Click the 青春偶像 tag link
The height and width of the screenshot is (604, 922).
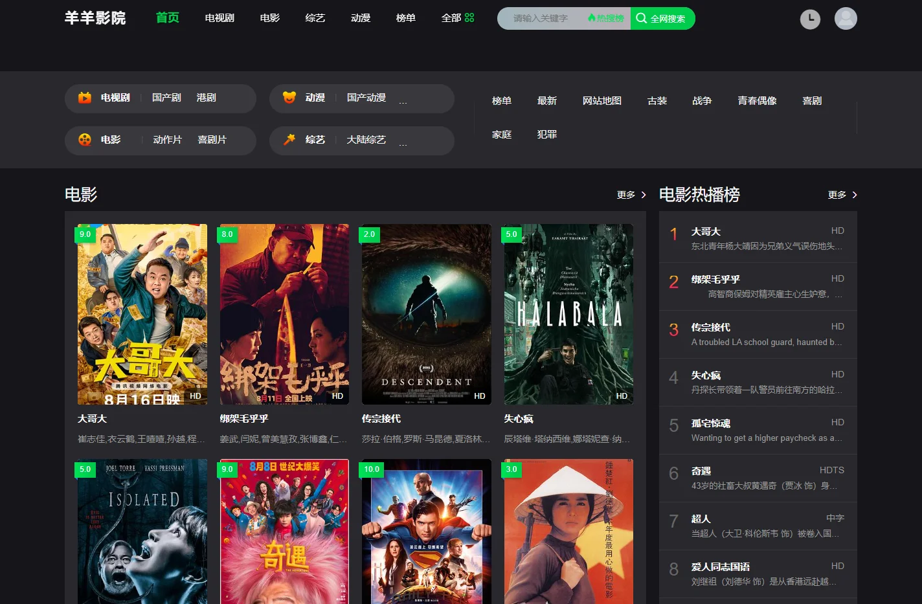(x=758, y=101)
